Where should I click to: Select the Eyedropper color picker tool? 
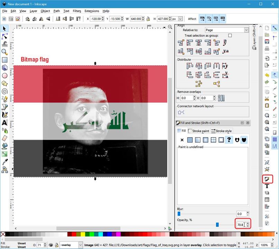(4, 161)
